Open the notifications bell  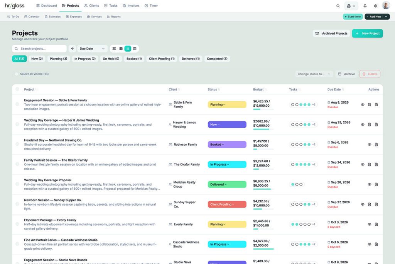[x=365, y=6]
